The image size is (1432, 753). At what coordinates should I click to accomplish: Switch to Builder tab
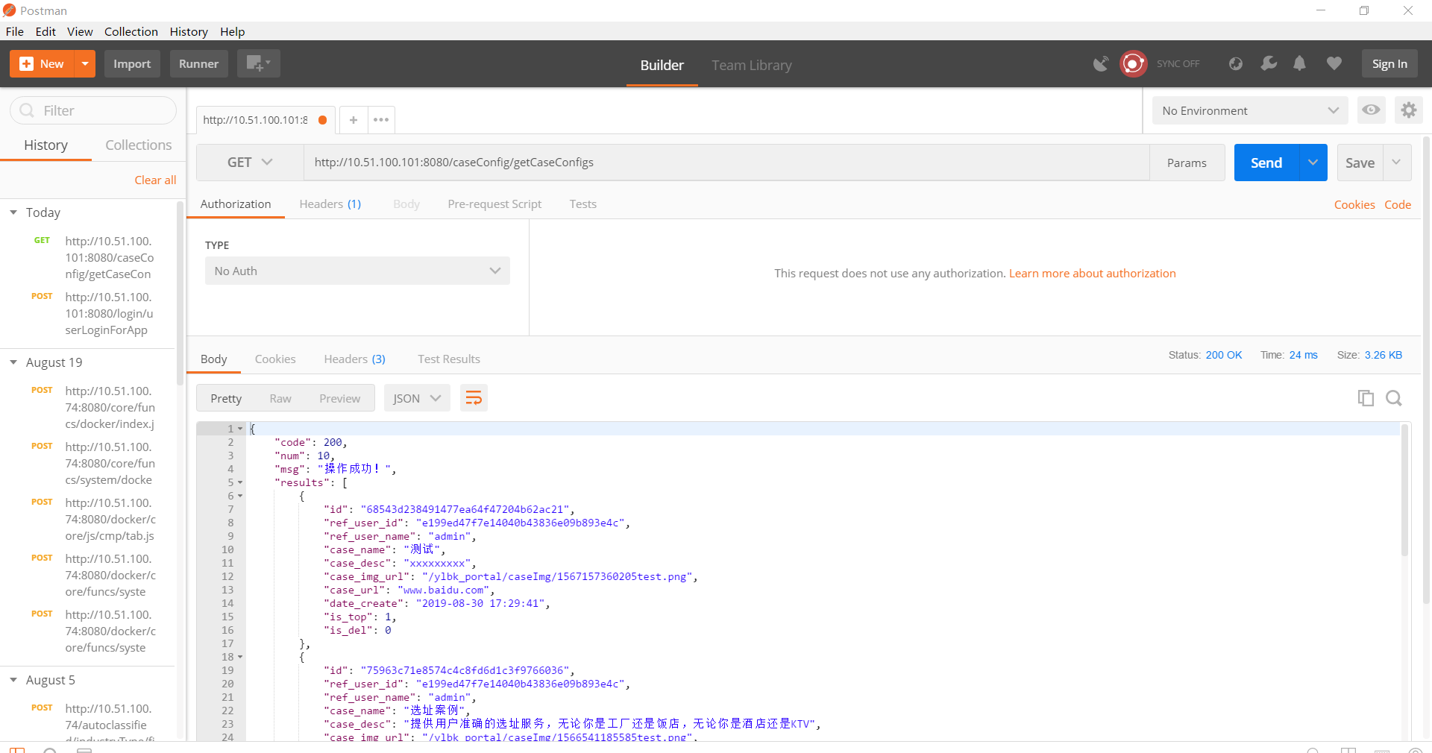click(x=662, y=66)
